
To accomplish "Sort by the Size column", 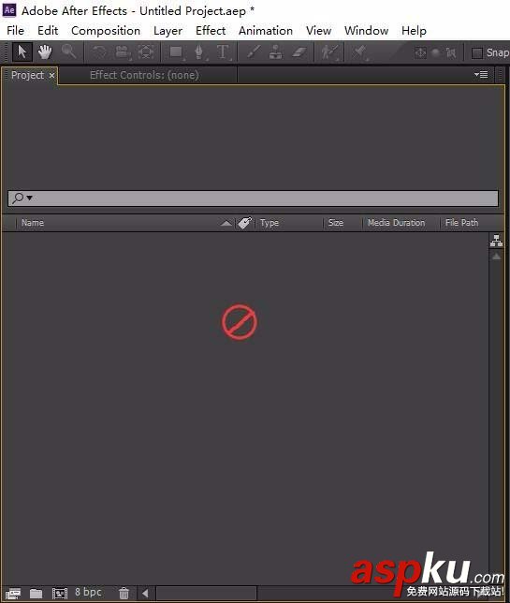I will [x=336, y=223].
